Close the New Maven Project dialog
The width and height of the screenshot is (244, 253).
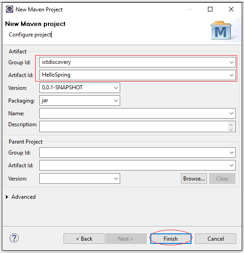click(231, 9)
